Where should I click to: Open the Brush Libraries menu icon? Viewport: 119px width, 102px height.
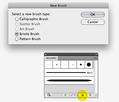49,95
